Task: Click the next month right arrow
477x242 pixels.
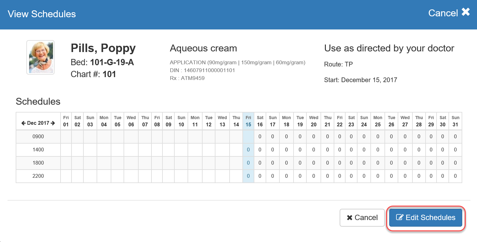Action: (x=53, y=123)
